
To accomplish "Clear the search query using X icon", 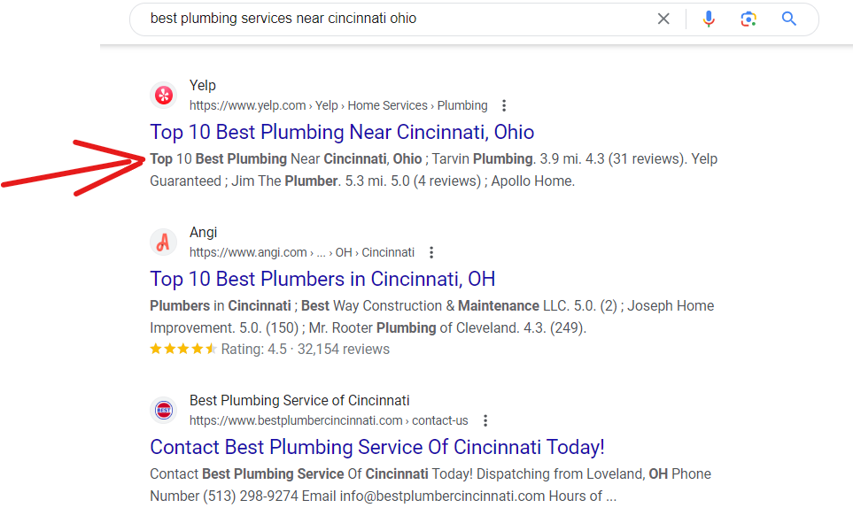I will click(663, 18).
